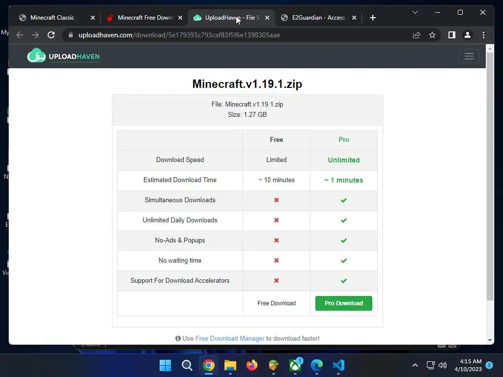Click the Pro column header
Viewport: 503px width, 377px height.
[x=343, y=140]
